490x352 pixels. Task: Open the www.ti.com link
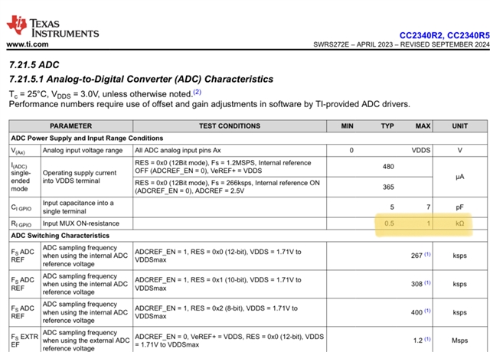28,44
